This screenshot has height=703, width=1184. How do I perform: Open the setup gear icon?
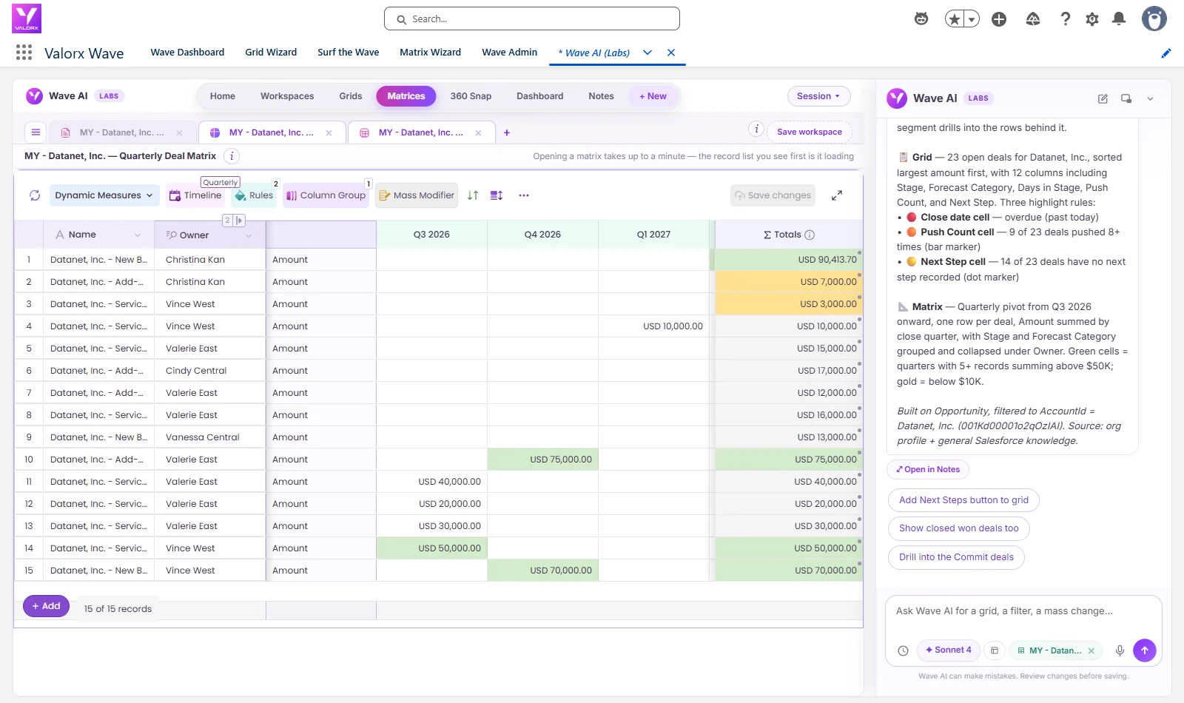[1092, 19]
